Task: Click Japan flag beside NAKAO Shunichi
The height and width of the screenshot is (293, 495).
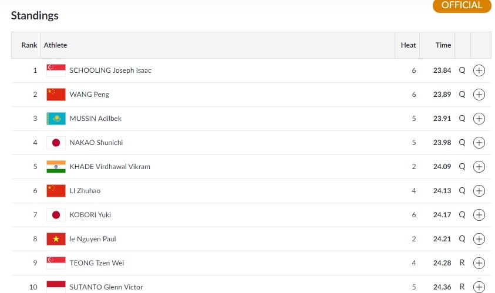Action: click(x=56, y=143)
